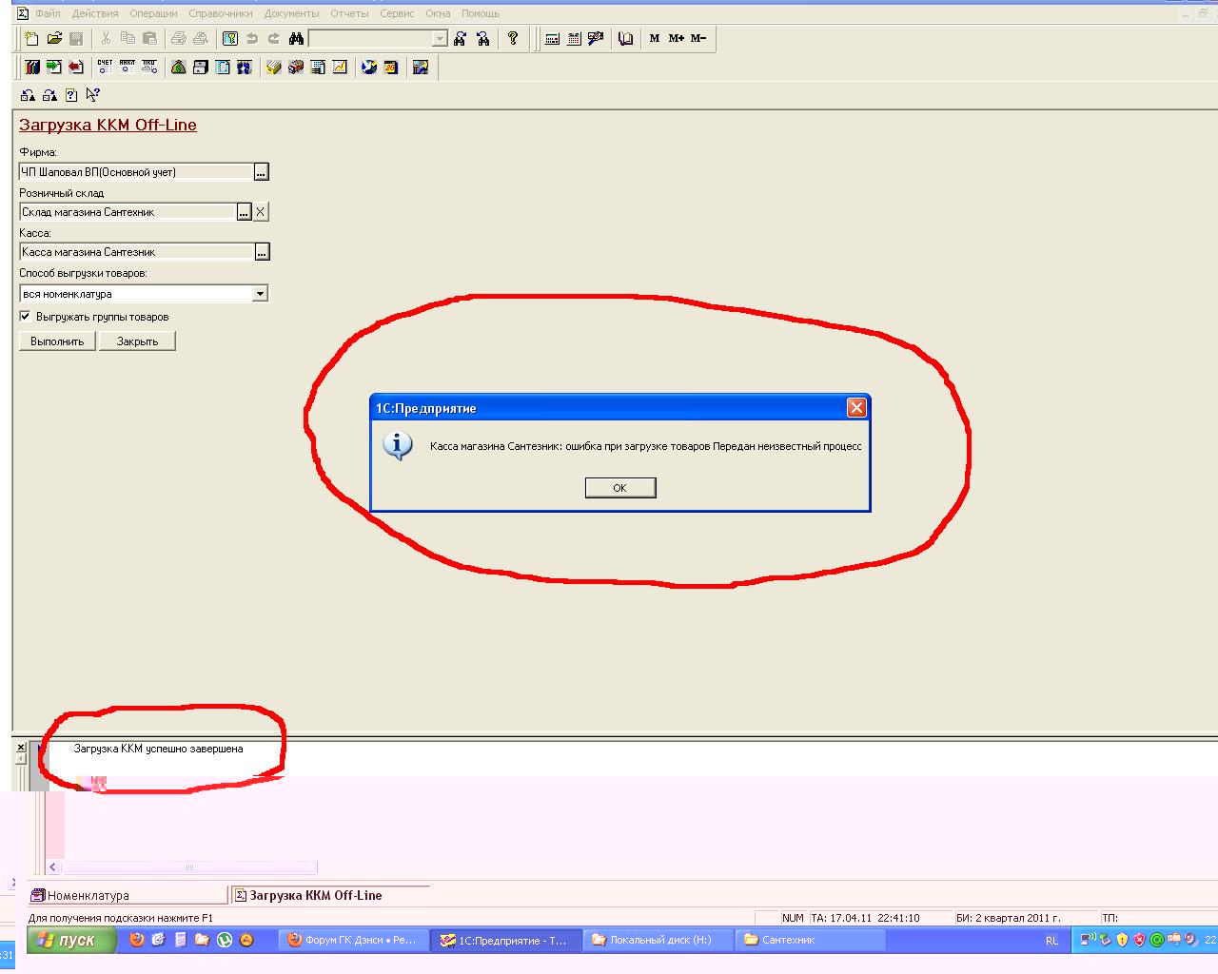
Task: Click the globe toolbar icon
Action: tap(369, 68)
